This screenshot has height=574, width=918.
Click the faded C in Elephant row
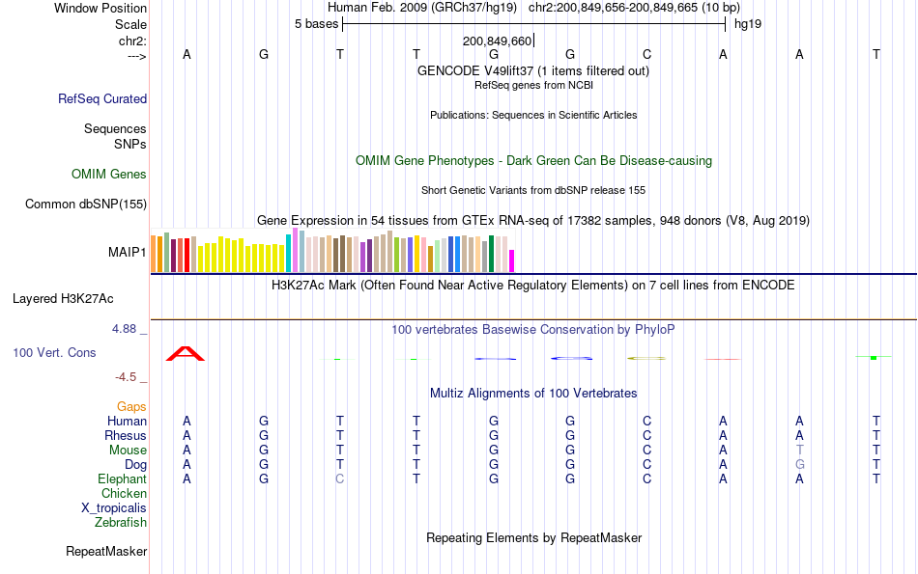click(x=339, y=478)
